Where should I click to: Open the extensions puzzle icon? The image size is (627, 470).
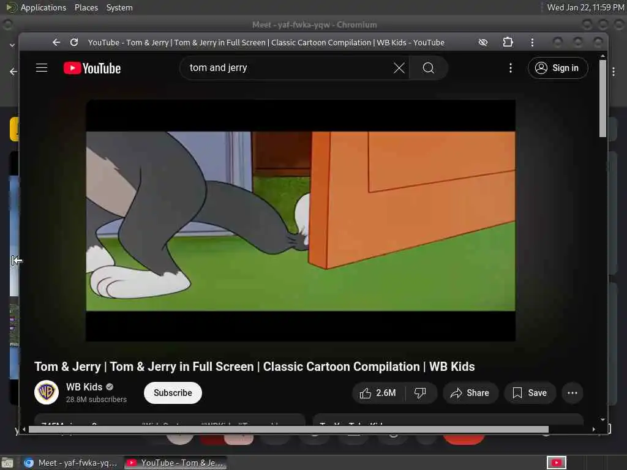[508, 42]
